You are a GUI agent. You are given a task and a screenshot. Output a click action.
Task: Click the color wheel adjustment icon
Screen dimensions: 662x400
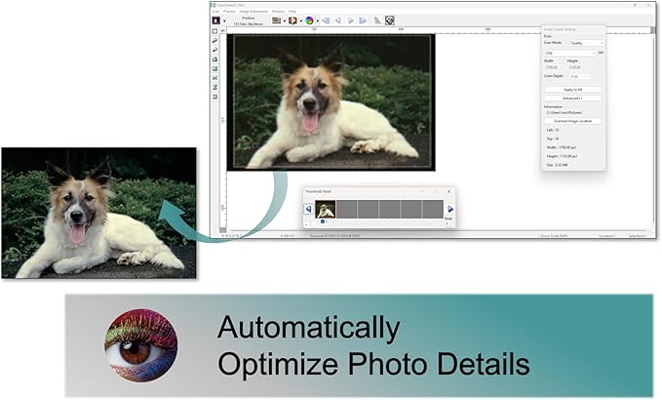(309, 20)
